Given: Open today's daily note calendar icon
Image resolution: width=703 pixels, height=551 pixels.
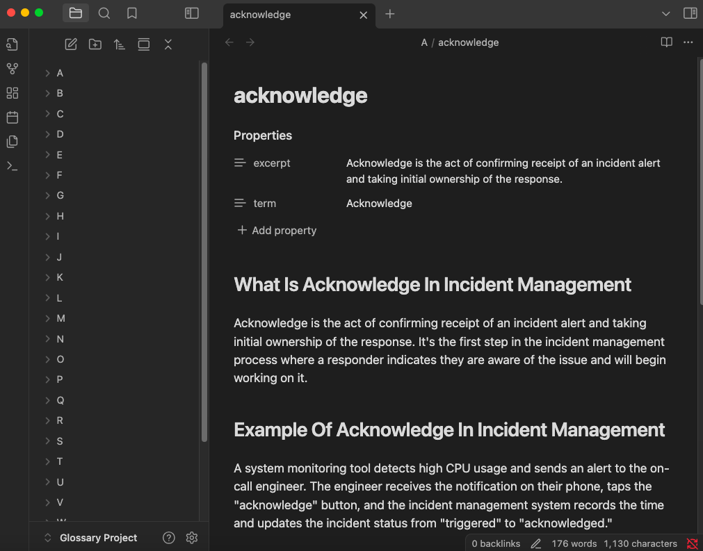Looking at the screenshot, I should coord(12,117).
